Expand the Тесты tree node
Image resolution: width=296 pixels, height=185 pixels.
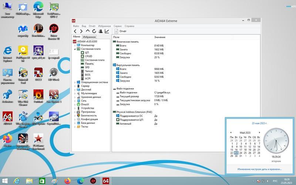click(75, 127)
